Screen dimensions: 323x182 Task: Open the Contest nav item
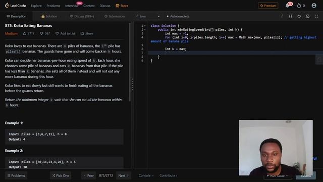[89, 6]
